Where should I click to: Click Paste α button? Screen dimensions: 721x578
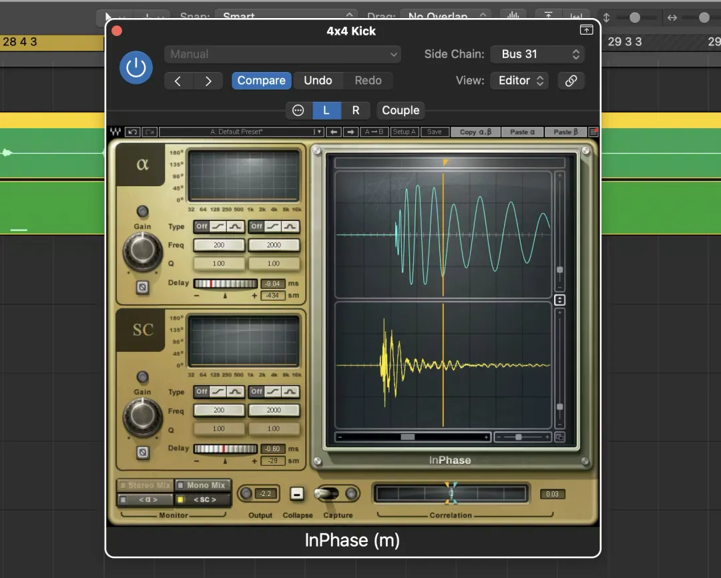pos(522,132)
